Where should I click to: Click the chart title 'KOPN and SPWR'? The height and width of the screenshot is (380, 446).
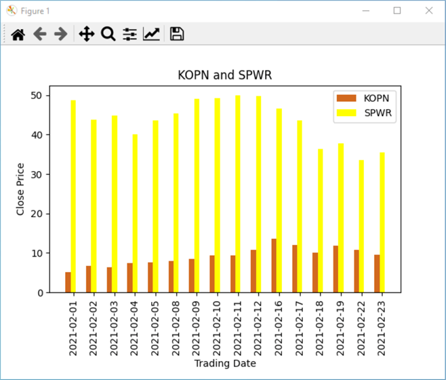[x=224, y=75]
